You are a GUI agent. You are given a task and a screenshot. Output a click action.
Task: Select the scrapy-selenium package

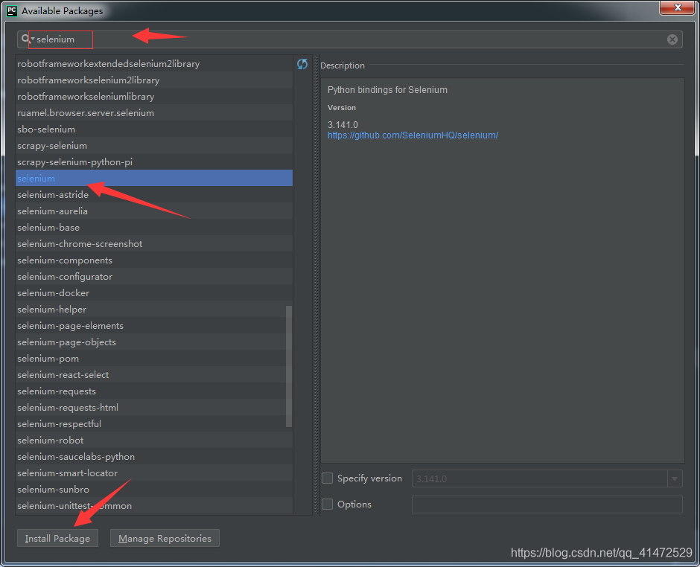[x=154, y=145]
